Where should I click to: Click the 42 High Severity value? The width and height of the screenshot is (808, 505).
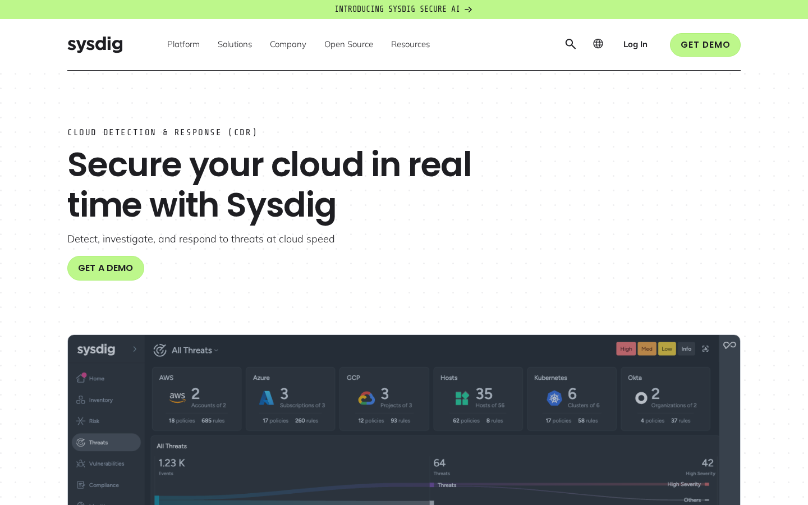pyautogui.click(x=708, y=463)
